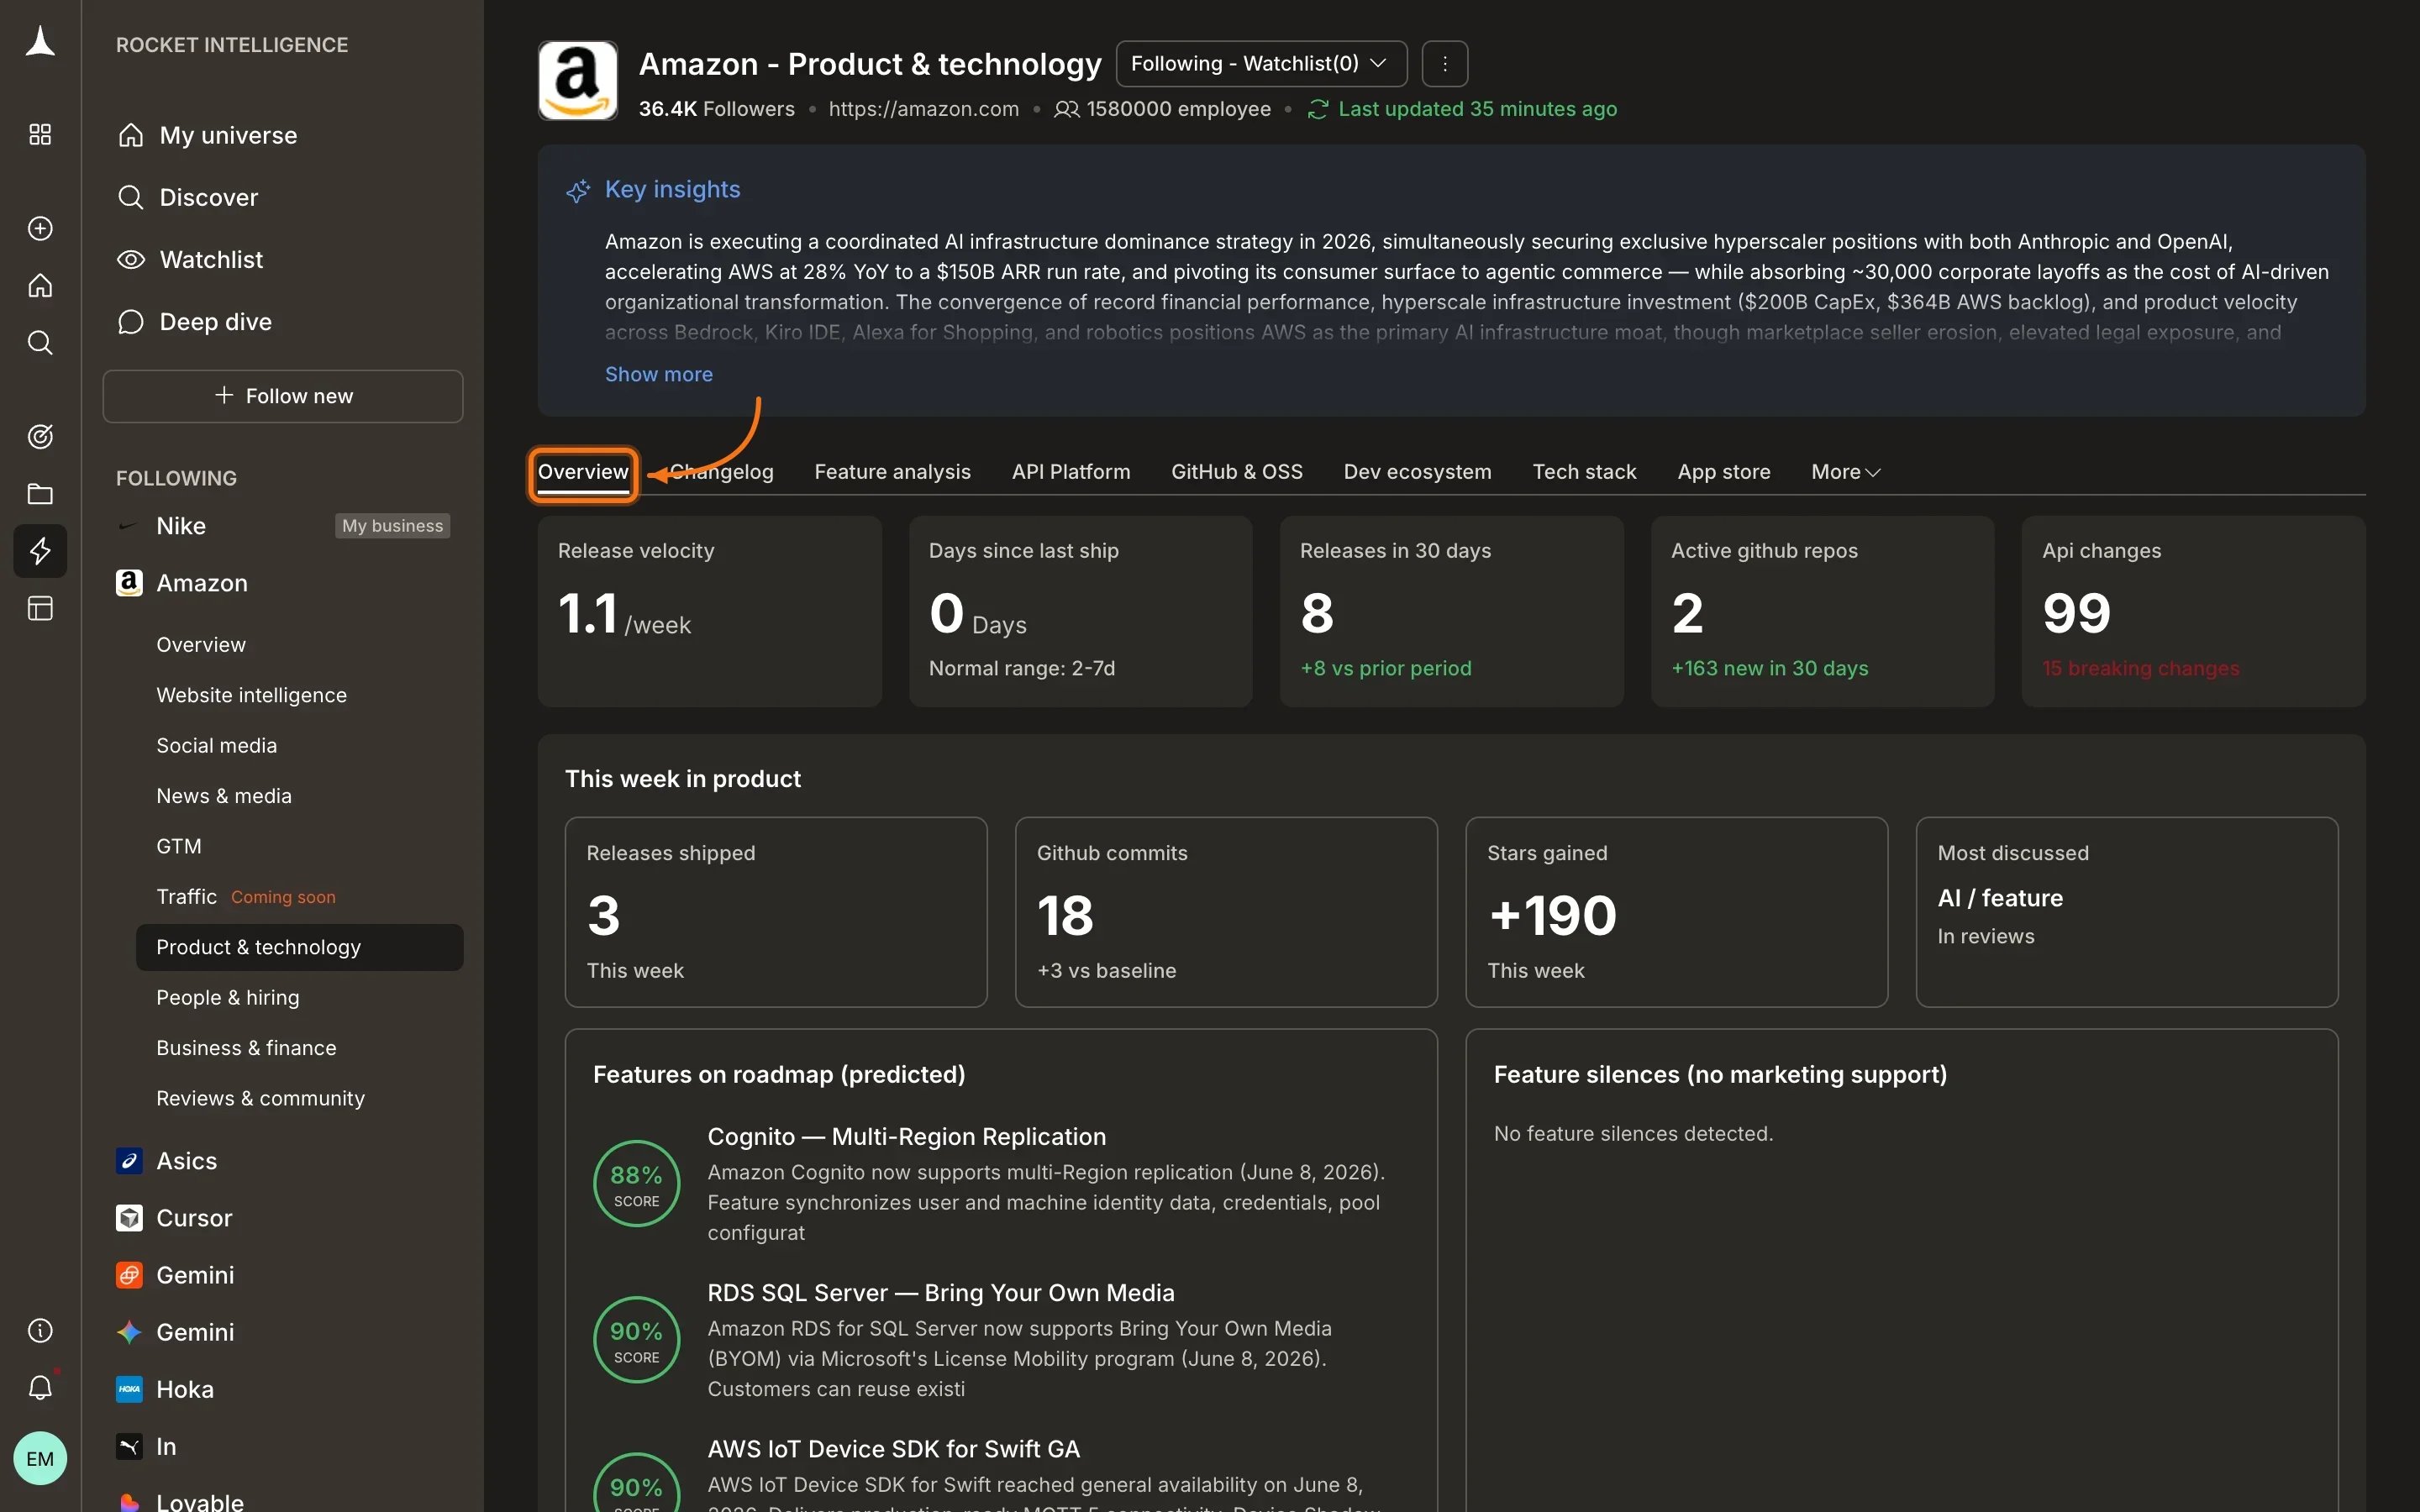
Task: Click My business tag next to Nike
Action: tap(392, 526)
